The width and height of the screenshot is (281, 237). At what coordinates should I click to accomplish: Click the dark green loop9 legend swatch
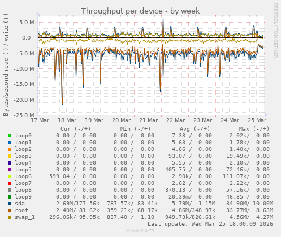[10, 197]
